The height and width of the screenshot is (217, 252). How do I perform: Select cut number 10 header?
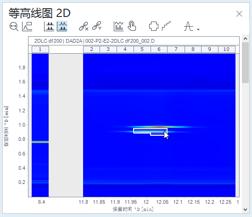point(226,49)
